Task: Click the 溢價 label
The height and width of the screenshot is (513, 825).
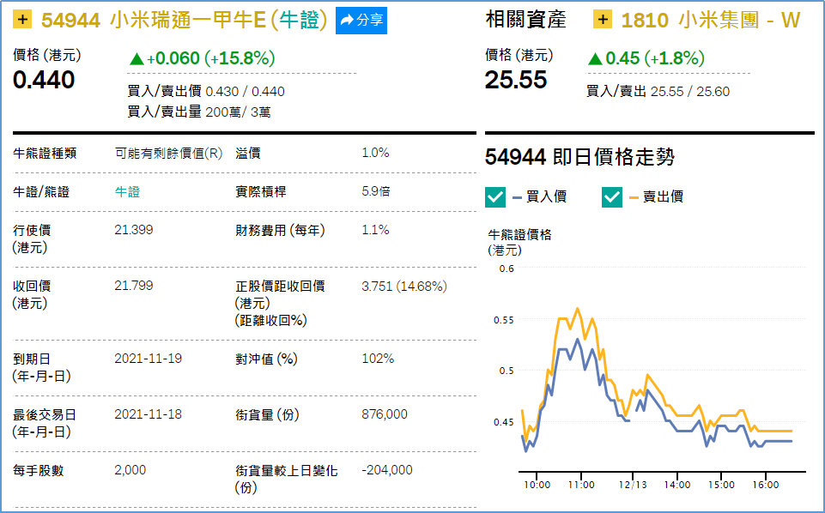Action: click(x=248, y=154)
